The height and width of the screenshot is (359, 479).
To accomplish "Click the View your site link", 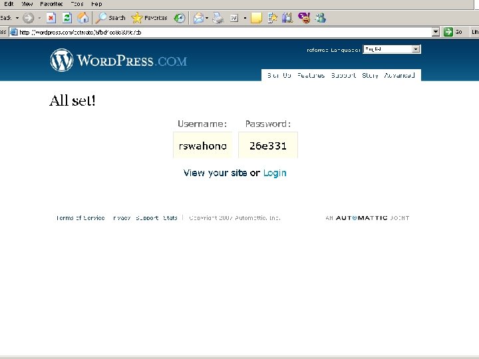I will click(x=215, y=173).
